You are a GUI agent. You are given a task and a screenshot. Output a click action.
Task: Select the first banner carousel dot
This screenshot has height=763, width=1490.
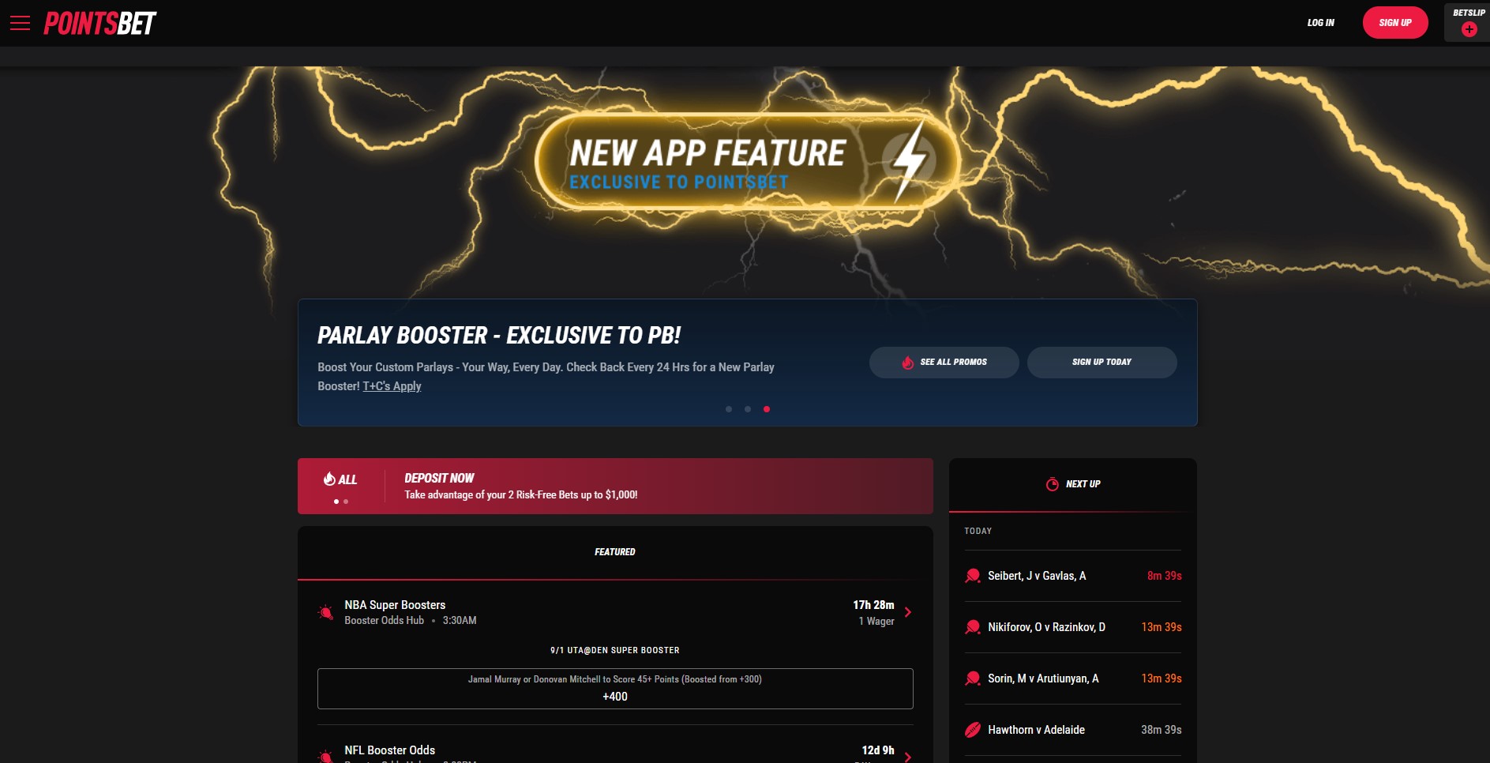[x=729, y=409]
